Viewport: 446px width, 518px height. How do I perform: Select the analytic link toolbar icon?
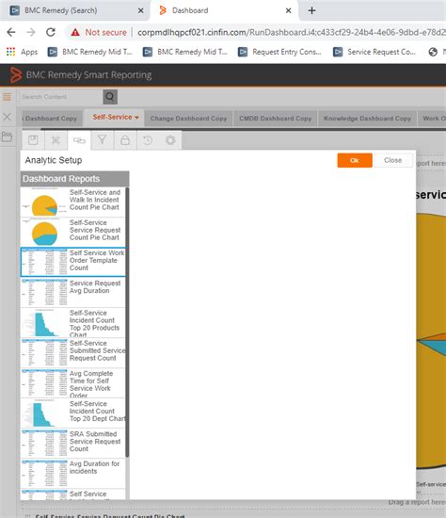pyautogui.click(x=79, y=140)
